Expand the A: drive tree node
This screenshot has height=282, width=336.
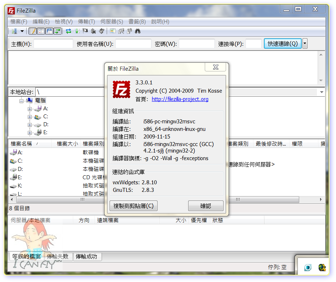point(30,109)
